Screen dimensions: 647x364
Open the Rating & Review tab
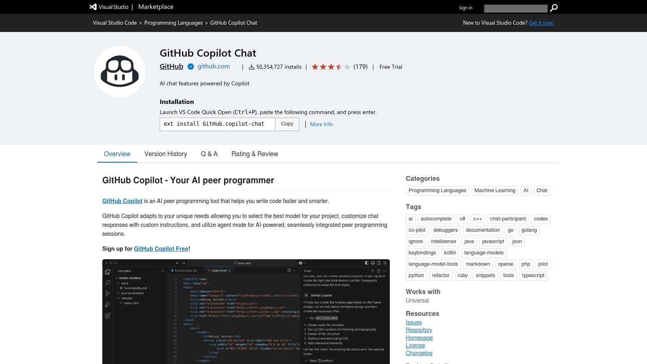[255, 154]
